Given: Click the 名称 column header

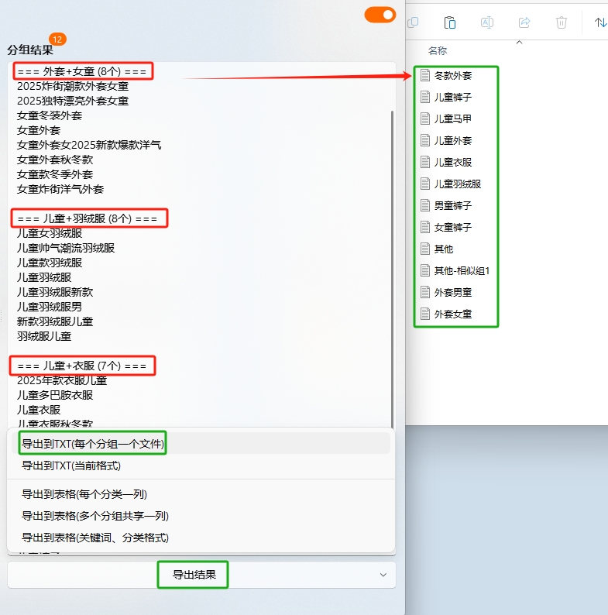Looking at the screenshot, I should pos(438,50).
